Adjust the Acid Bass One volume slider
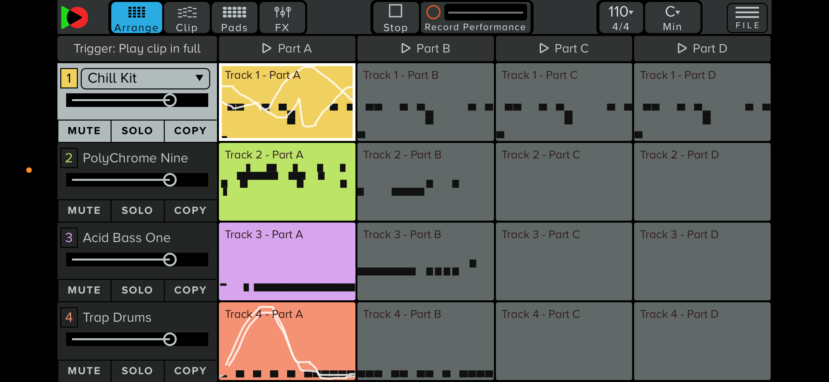829x382 pixels. 137,260
